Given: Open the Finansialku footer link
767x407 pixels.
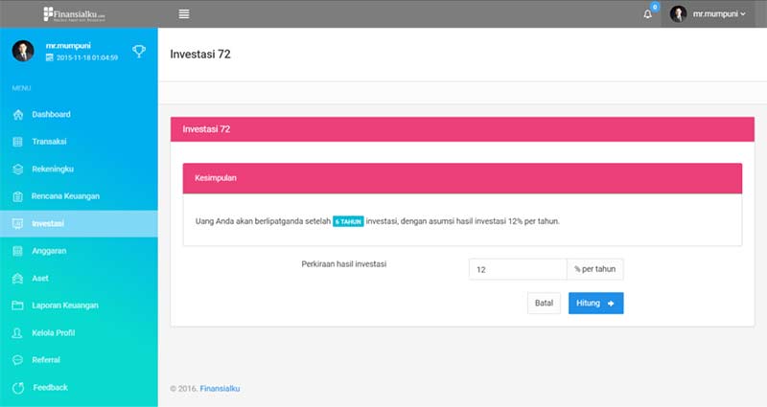Looking at the screenshot, I should (220, 389).
